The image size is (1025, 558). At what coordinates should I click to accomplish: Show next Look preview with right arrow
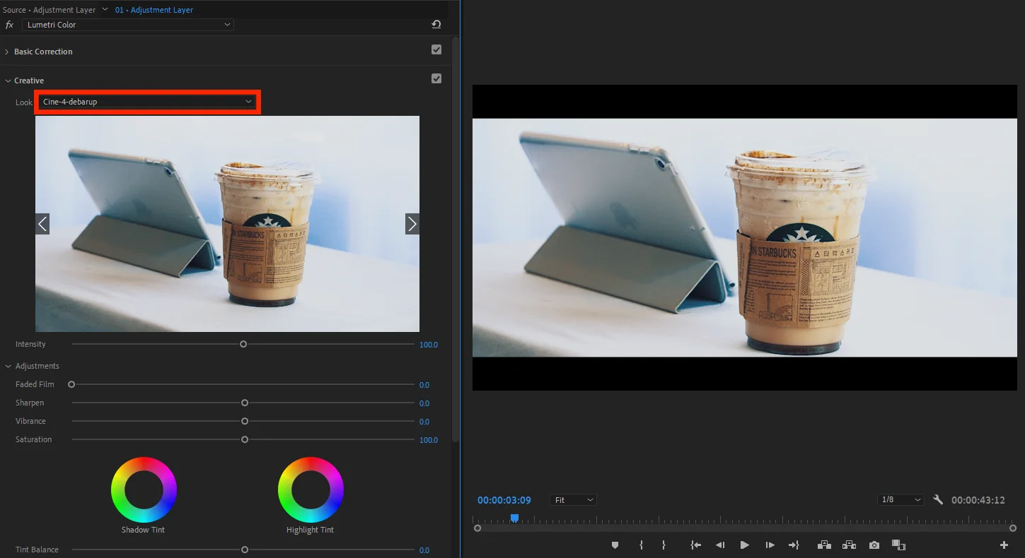[x=412, y=224]
